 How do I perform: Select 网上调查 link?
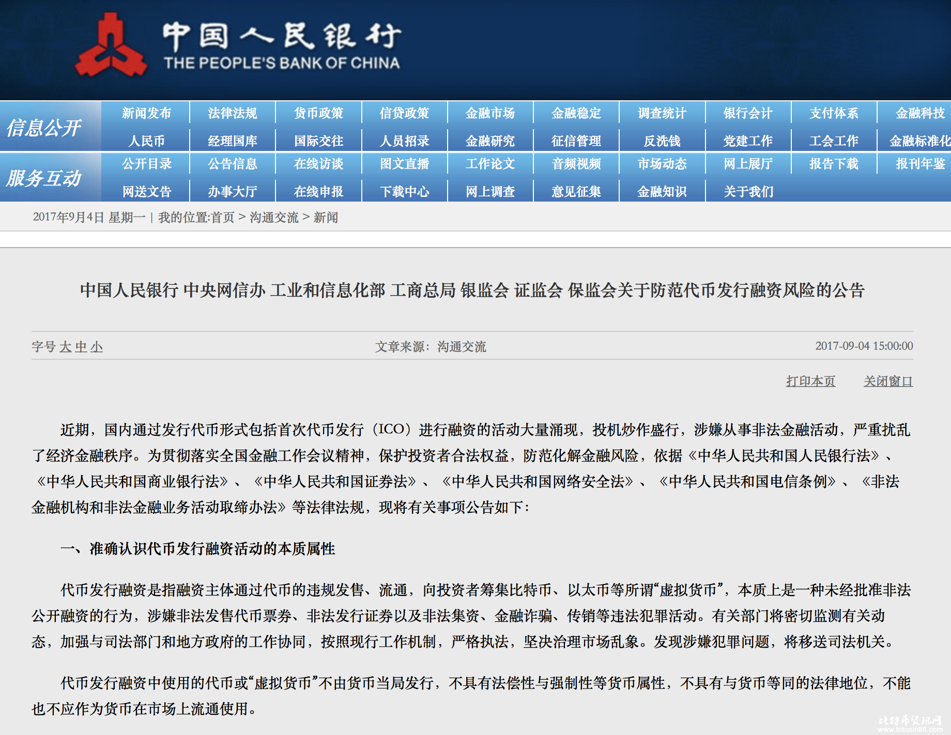point(490,191)
